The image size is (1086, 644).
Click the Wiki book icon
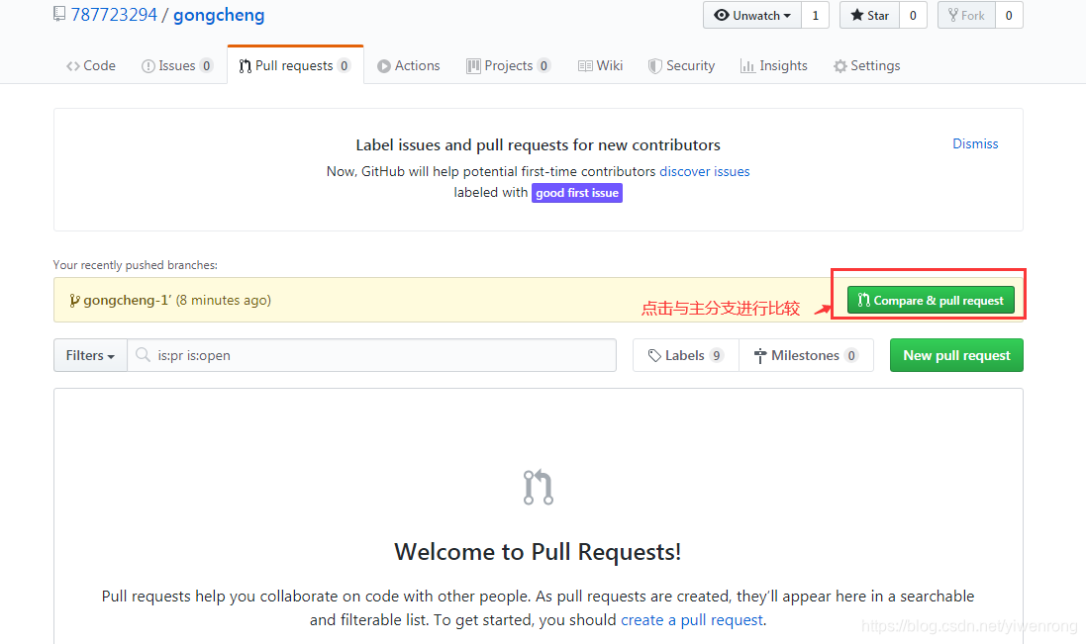(x=585, y=66)
